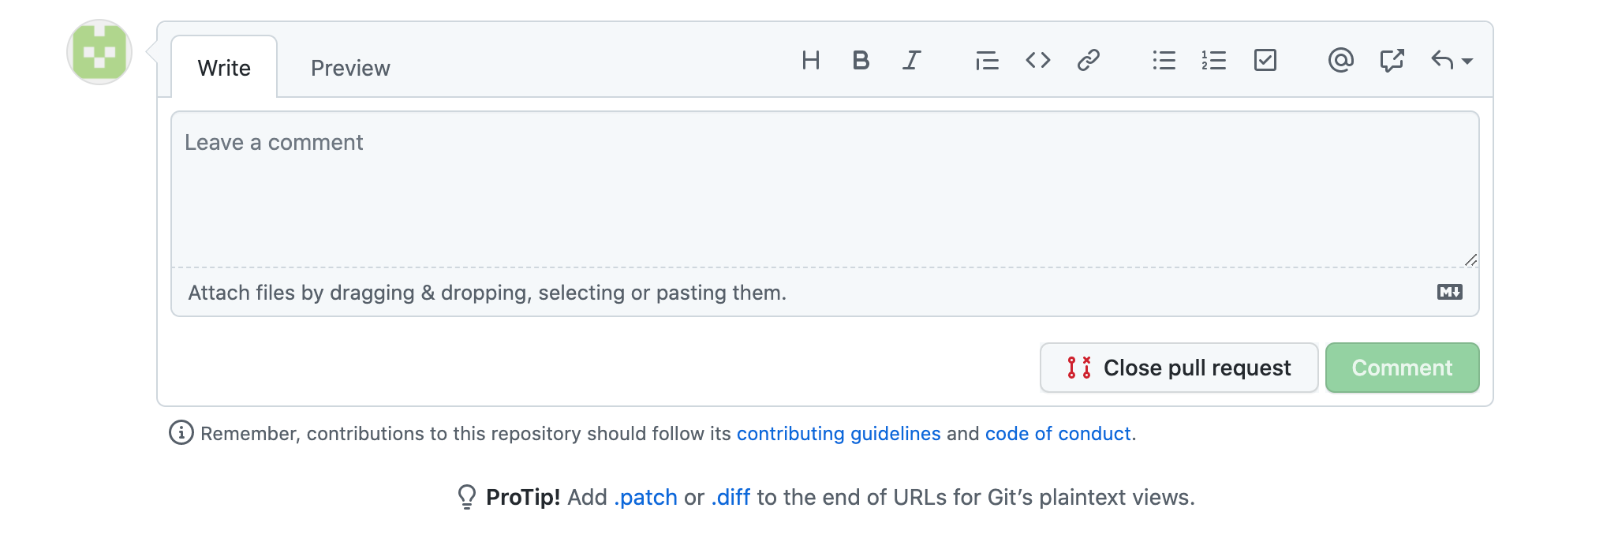This screenshot has width=1603, height=549.
Task: Click the green Comment button
Action: click(x=1402, y=368)
